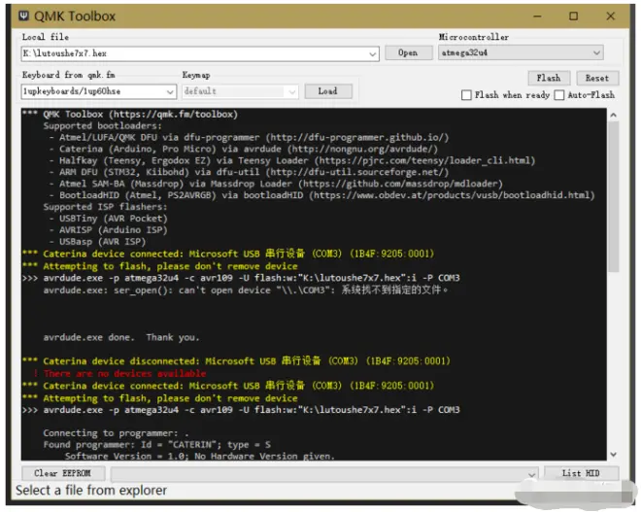Click the Halfkay (Teensy, Ergodox EZ) line
Viewport: 641px width, 512px height.
pyautogui.click(x=292, y=160)
